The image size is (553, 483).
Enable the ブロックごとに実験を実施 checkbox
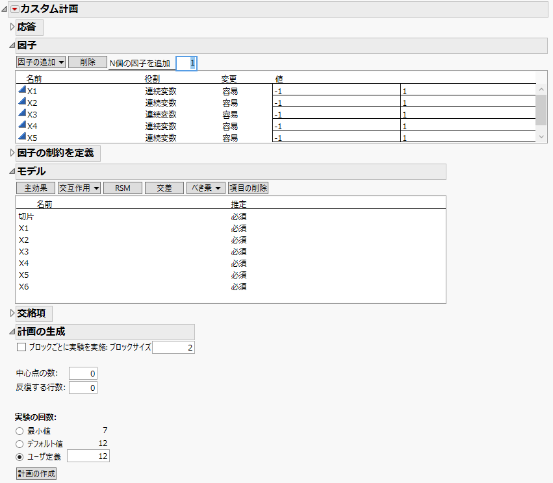(x=19, y=347)
